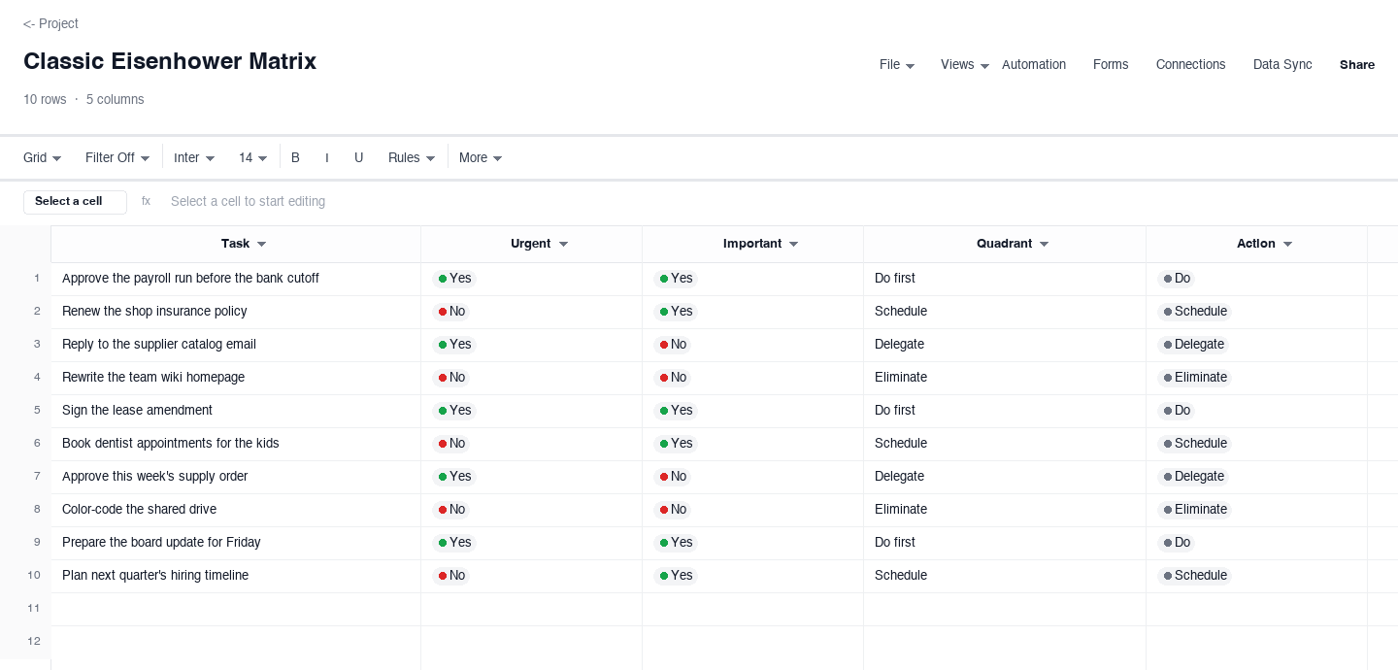Open the File menu
The image size is (1398, 670).
(x=897, y=65)
